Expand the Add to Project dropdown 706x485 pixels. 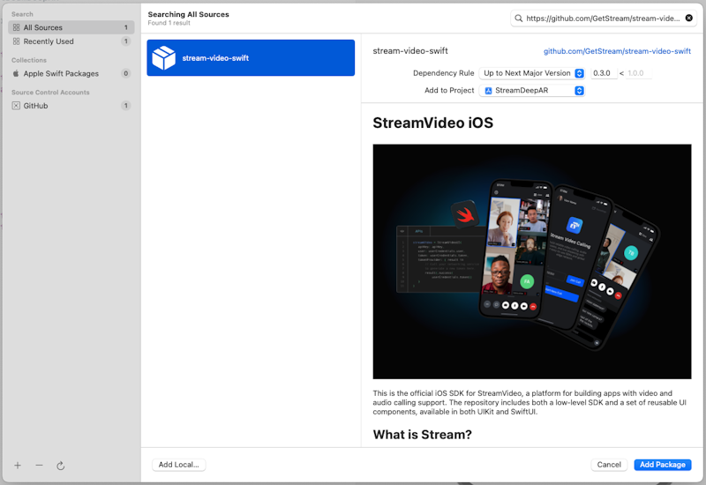(532, 90)
